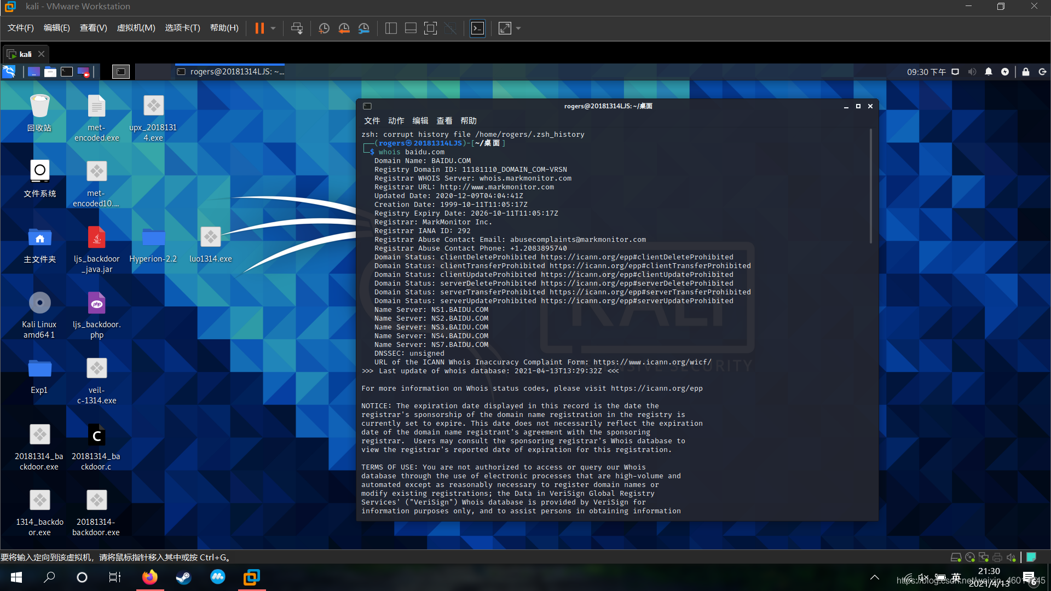
Task: Select met-encoded.exe desktop file
Action: 97,118
